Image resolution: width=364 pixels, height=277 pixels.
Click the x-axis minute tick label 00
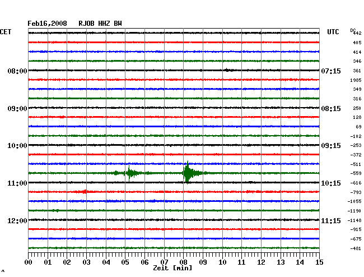[x=29, y=262]
